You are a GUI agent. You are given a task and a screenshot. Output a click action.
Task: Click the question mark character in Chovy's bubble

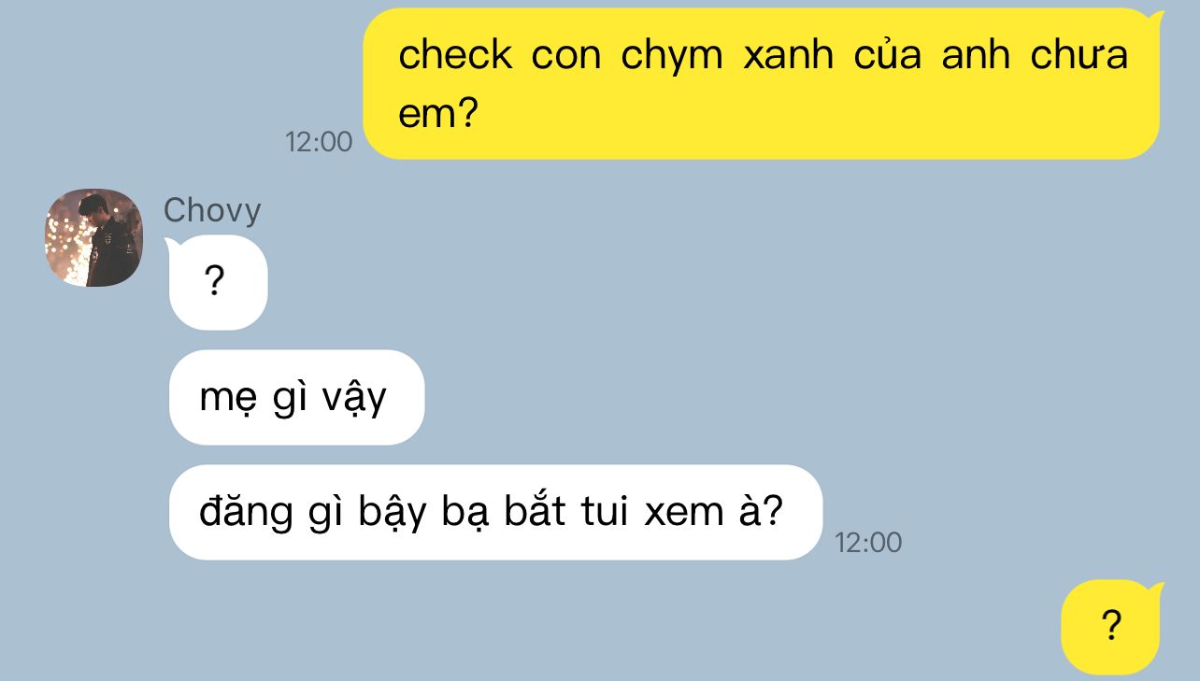point(215,280)
